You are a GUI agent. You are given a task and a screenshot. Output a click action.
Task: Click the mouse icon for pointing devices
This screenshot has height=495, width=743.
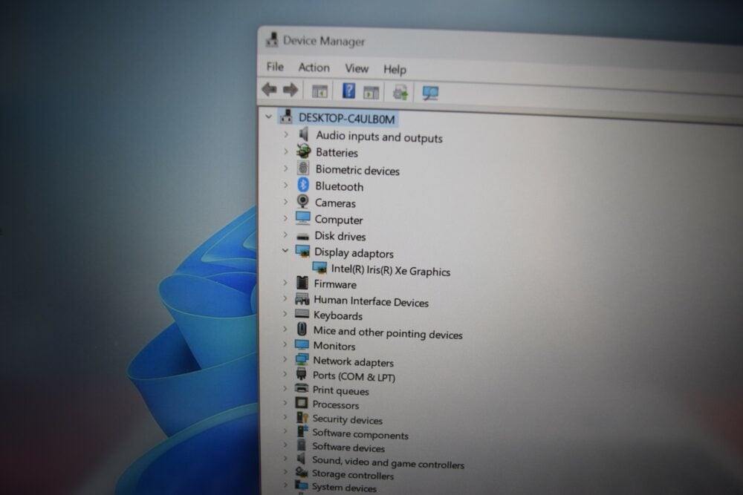pyautogui.click(x=302, y=329)
